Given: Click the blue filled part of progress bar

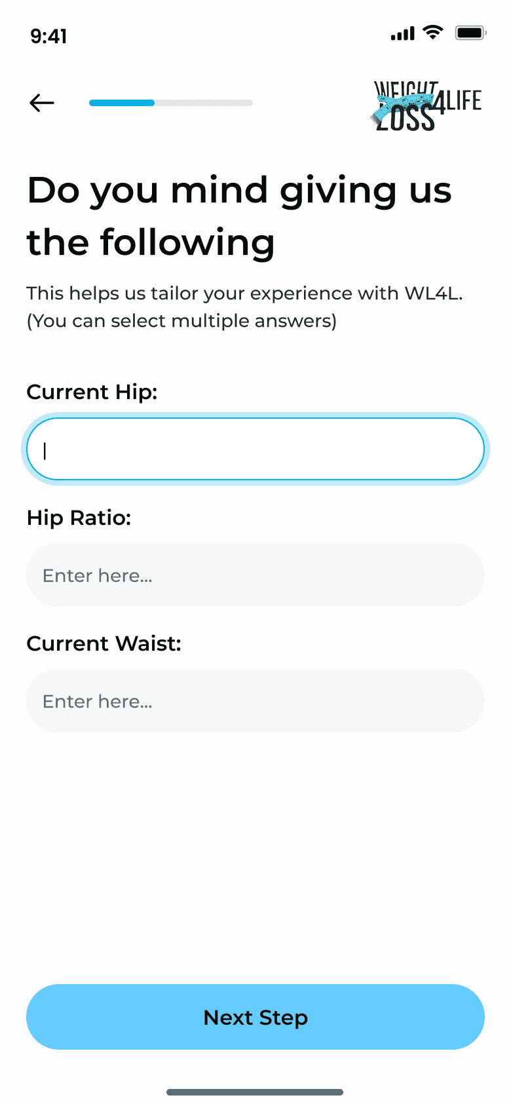Looking at the screenshot, I should point(122,103).
